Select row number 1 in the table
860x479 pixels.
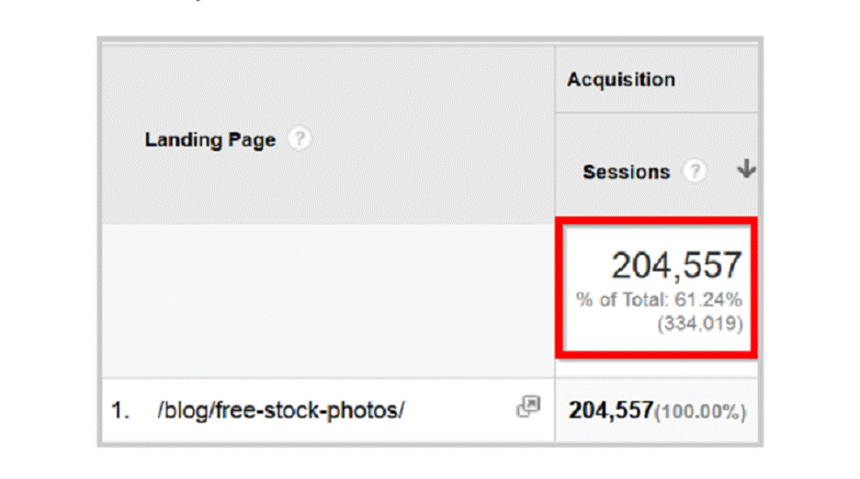click(120, 411)
